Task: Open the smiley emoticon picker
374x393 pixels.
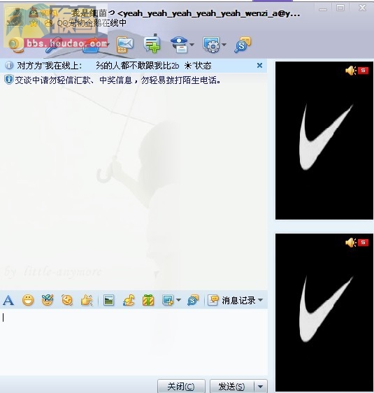Action: coord(28,300)
